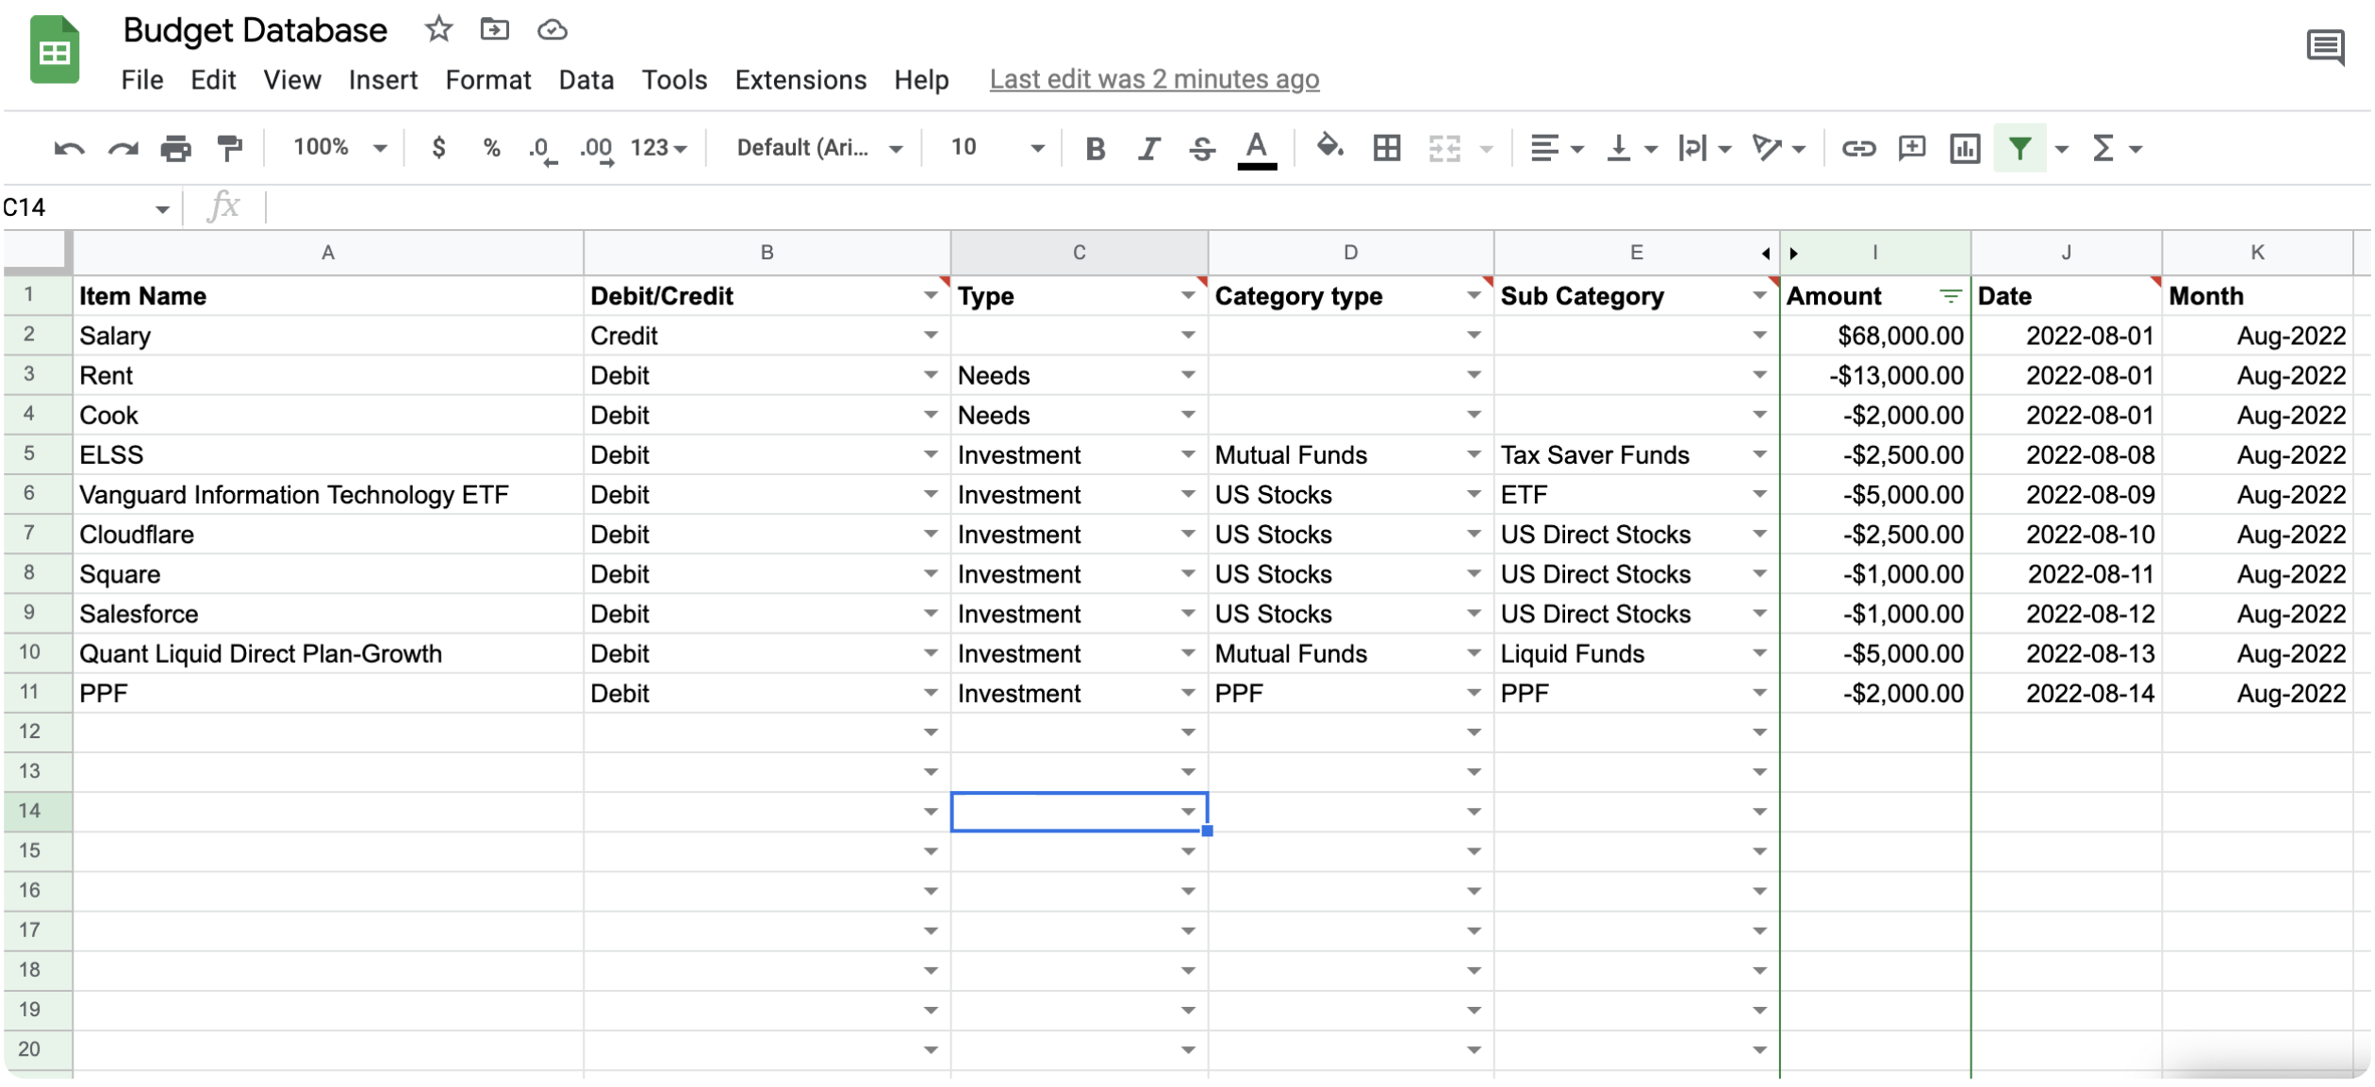Select the 'Cloudflare' cell
The height and width of the screenshot is (1087, 2375).
tap(328, 535)
